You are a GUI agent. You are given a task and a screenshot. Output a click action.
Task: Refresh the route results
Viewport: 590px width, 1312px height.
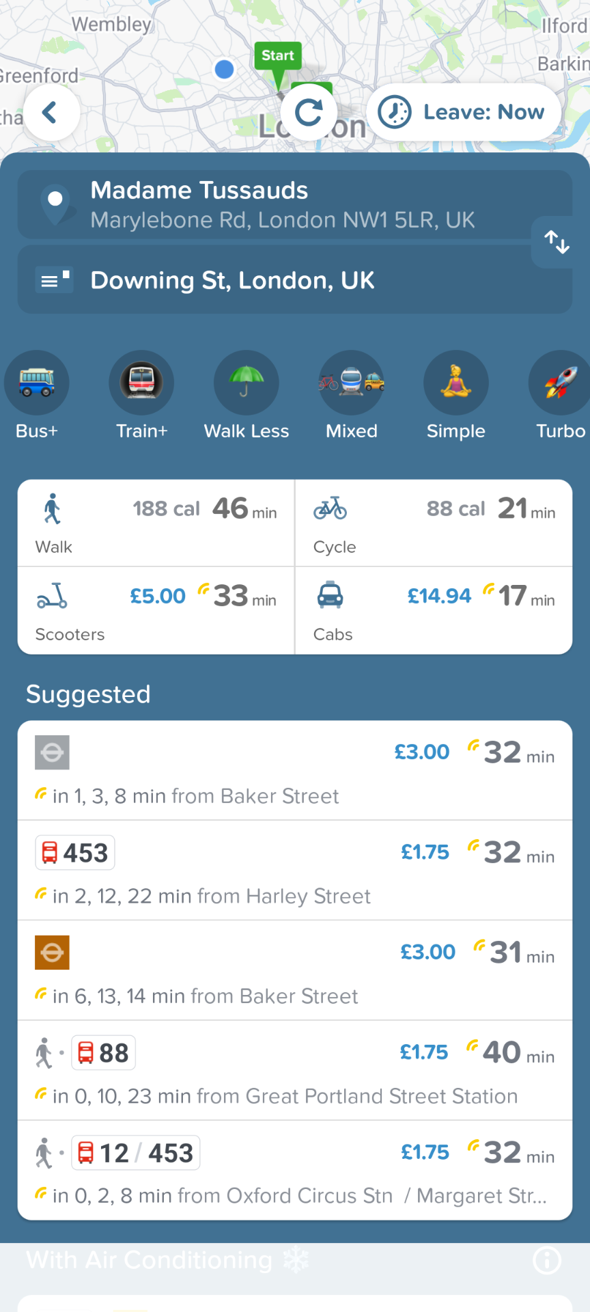click(x=309, y=112)
